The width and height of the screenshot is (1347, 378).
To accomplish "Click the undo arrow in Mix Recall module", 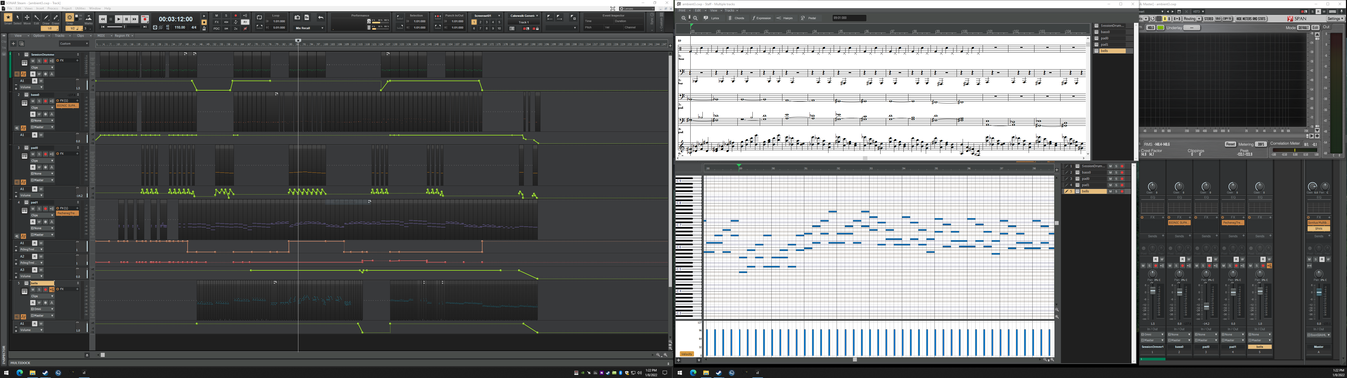I will click(x=321, y=18).
